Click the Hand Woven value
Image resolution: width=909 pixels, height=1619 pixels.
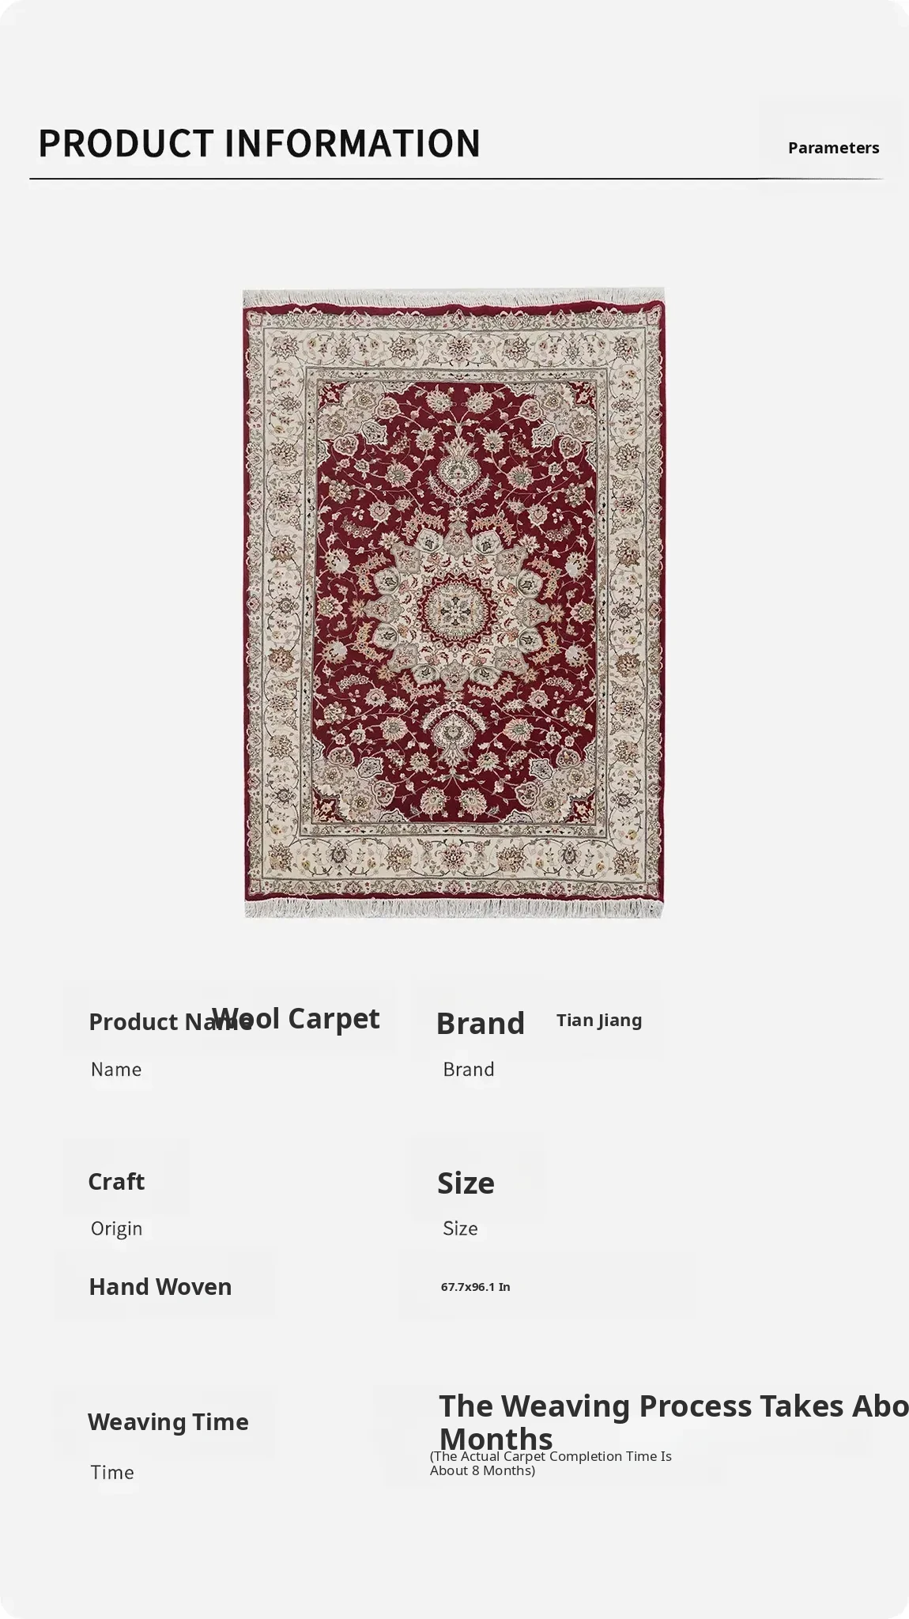click(x=160, y=1287)
